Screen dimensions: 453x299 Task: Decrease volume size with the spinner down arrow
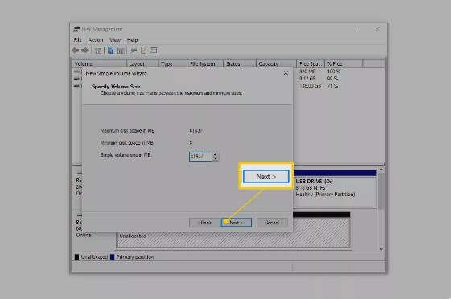(x=215, y=158)
